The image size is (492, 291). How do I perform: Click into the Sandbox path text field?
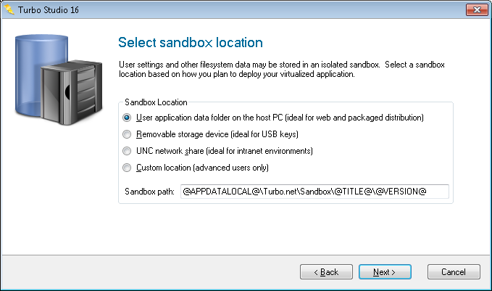pyautogui.click(x=314, y=192)
